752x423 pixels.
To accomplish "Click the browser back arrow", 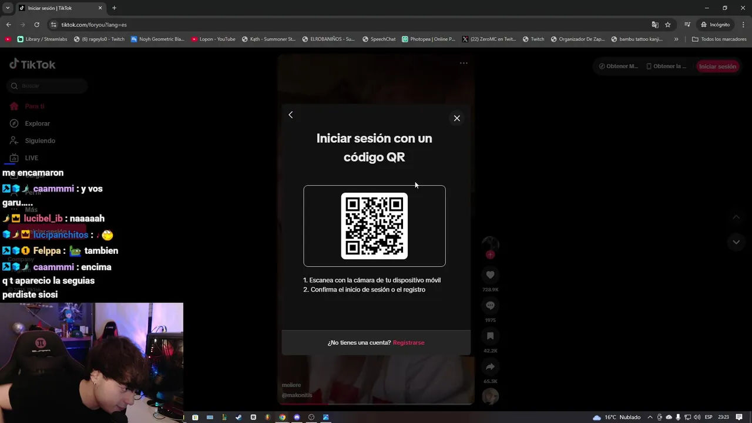I will pyautogui.click(x=8, y=25).
